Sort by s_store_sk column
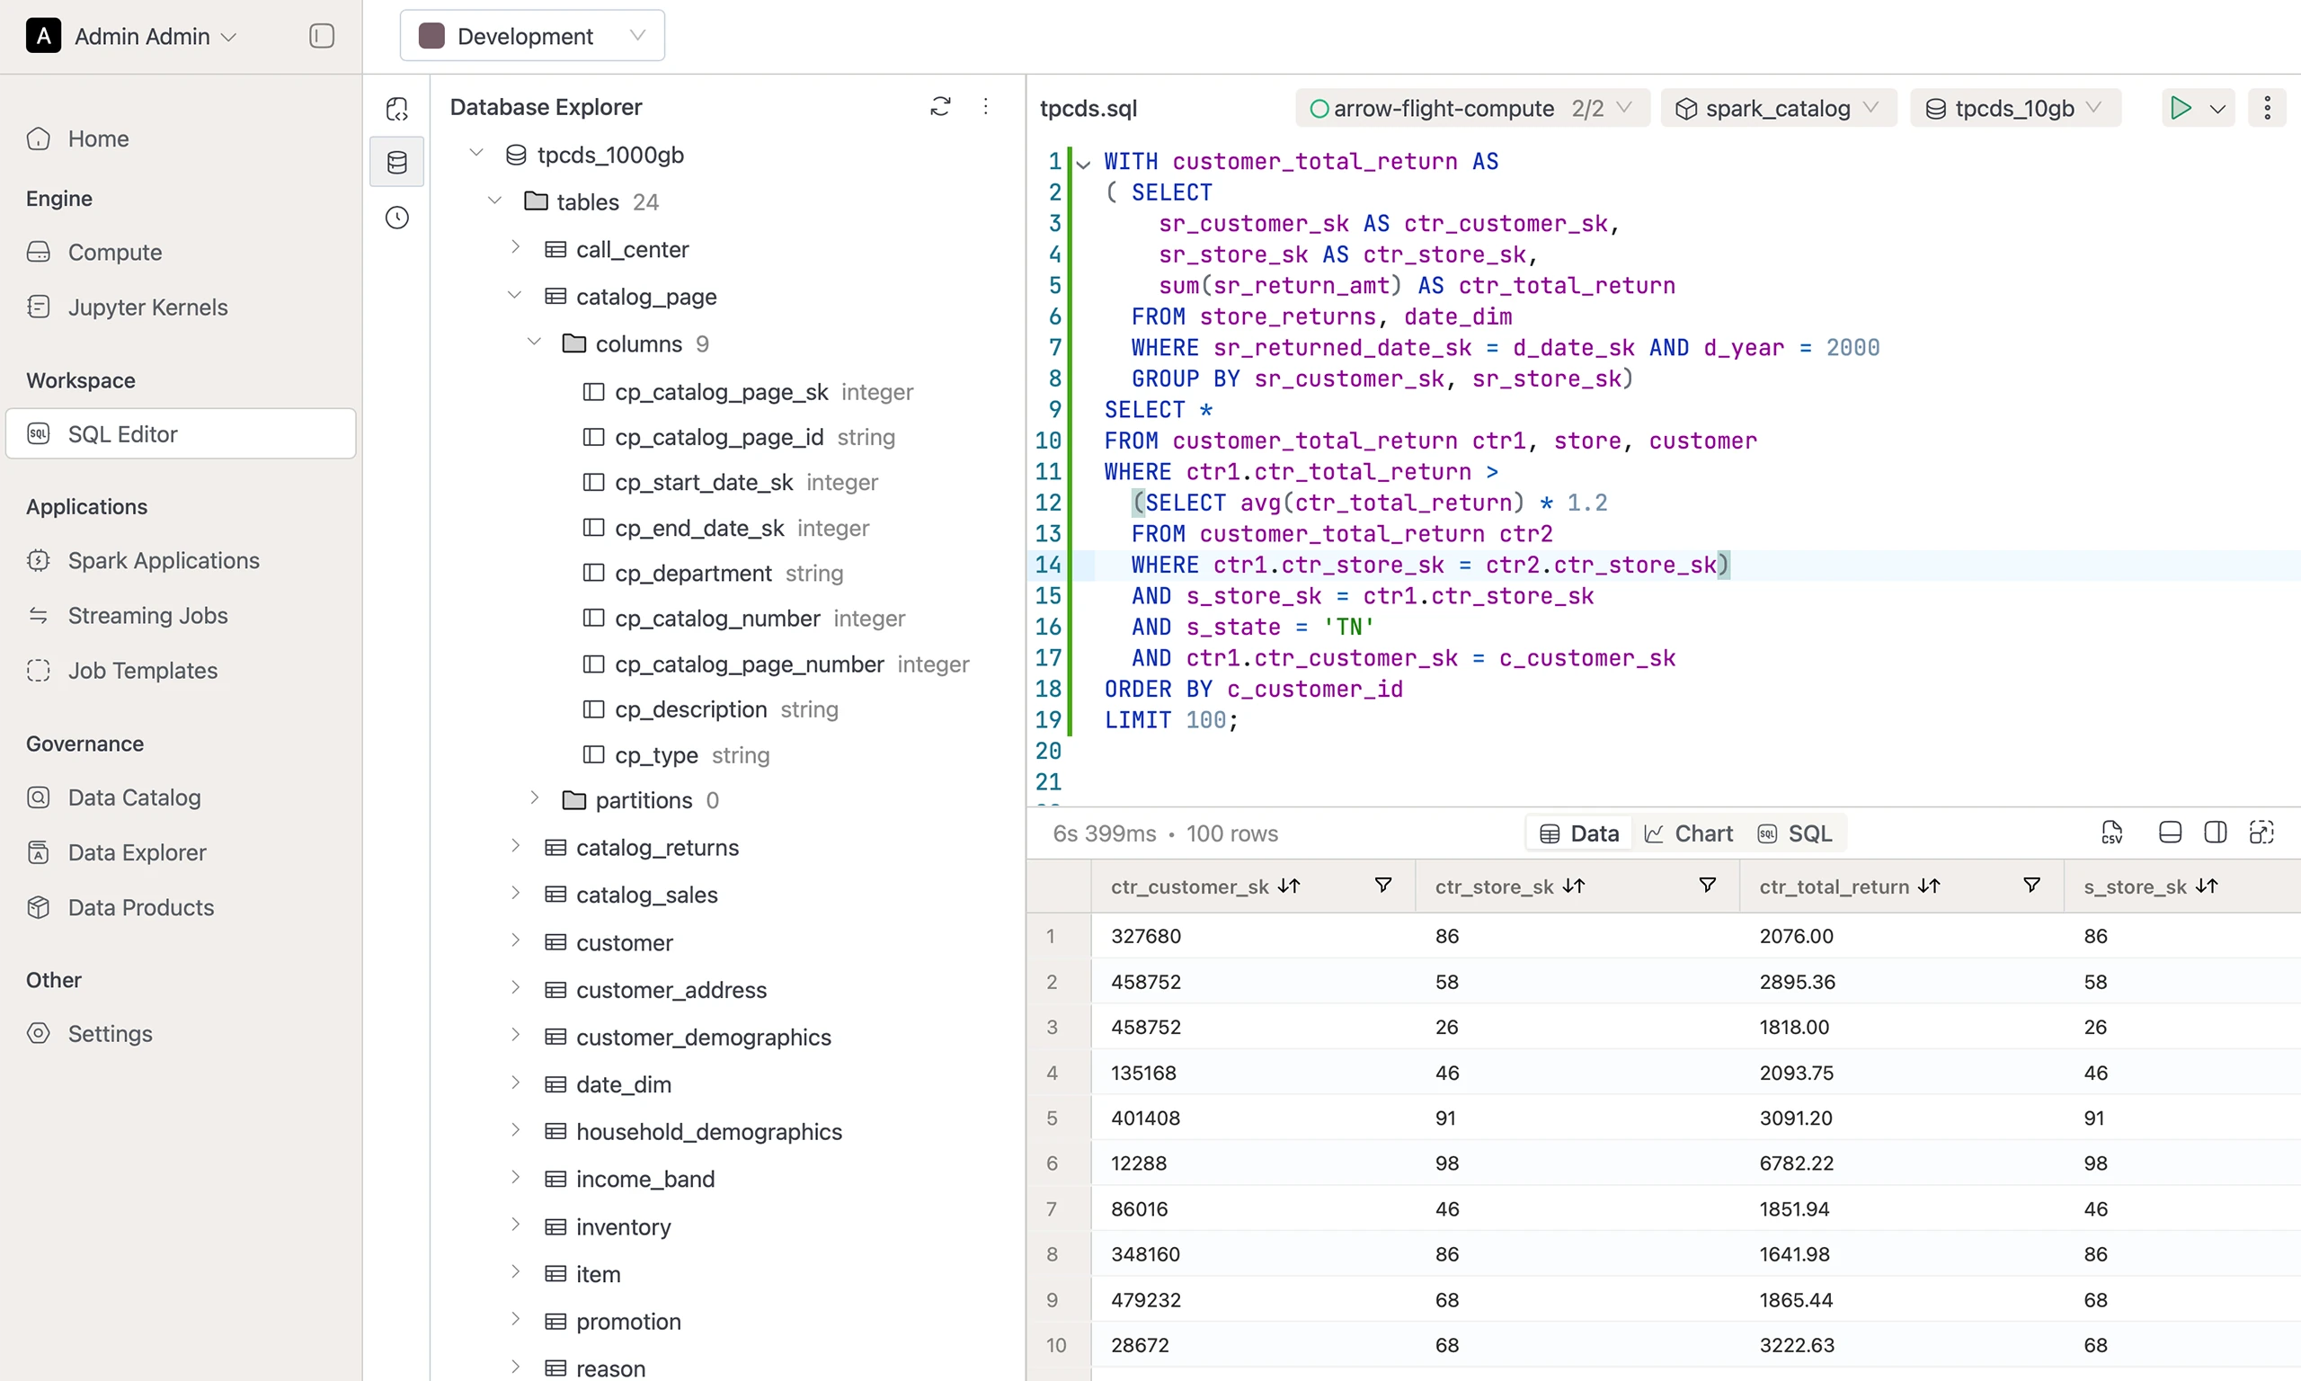Viewport: 2301px width, 1381px height. (2207, 886)
